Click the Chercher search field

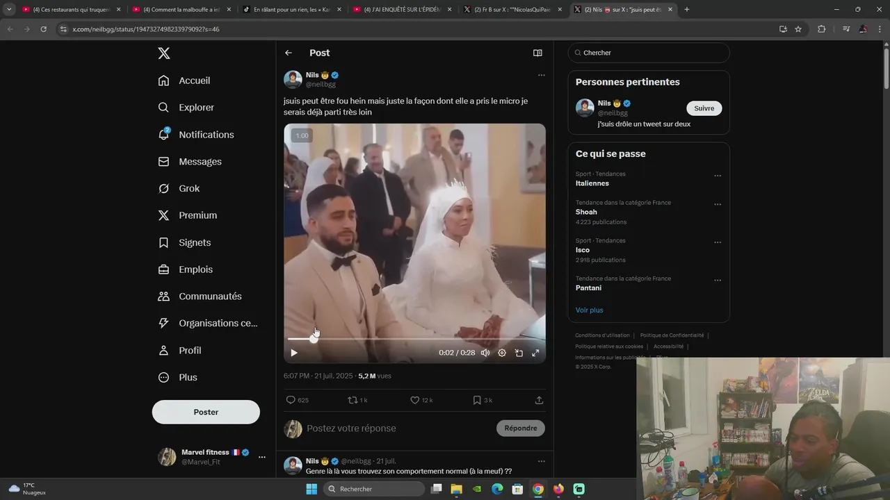tap(649, 53)
